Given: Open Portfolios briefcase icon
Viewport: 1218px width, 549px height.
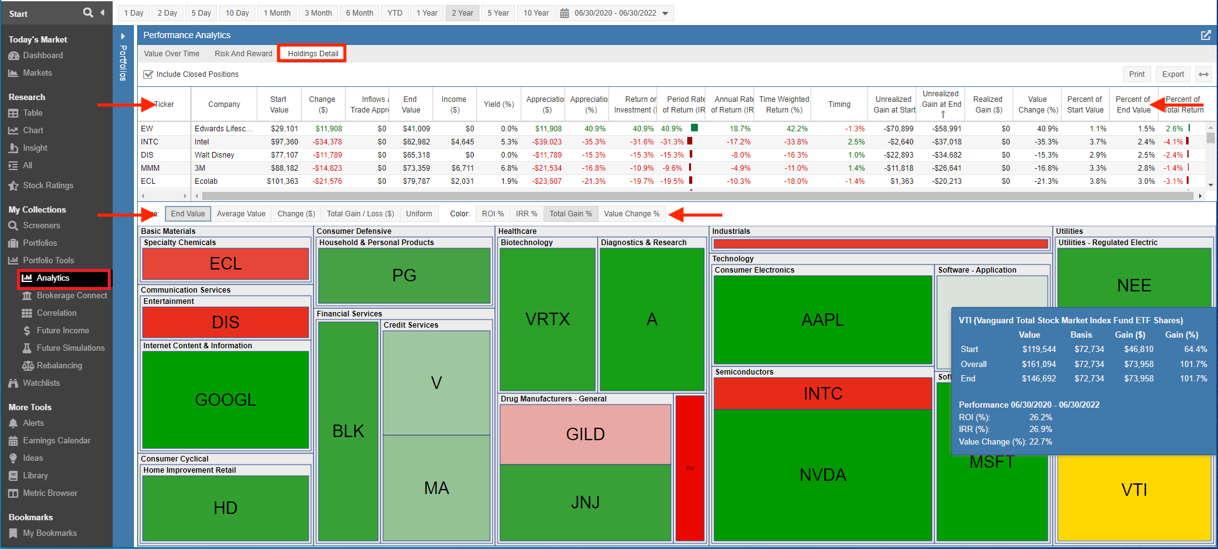Looking at the screenshot, I should coord(13,243).
